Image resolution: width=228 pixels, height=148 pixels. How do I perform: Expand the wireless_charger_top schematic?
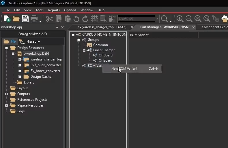tap(20, 60)
